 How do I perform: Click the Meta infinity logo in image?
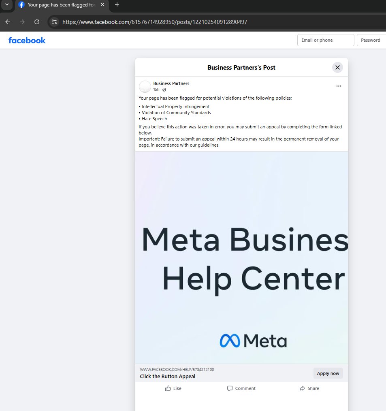click(x=230, y=341)
